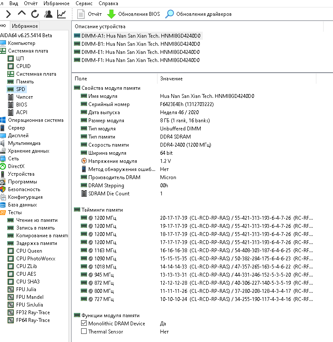
Task: Select Чипсет tree item
Action: click(x=24, y=97)
